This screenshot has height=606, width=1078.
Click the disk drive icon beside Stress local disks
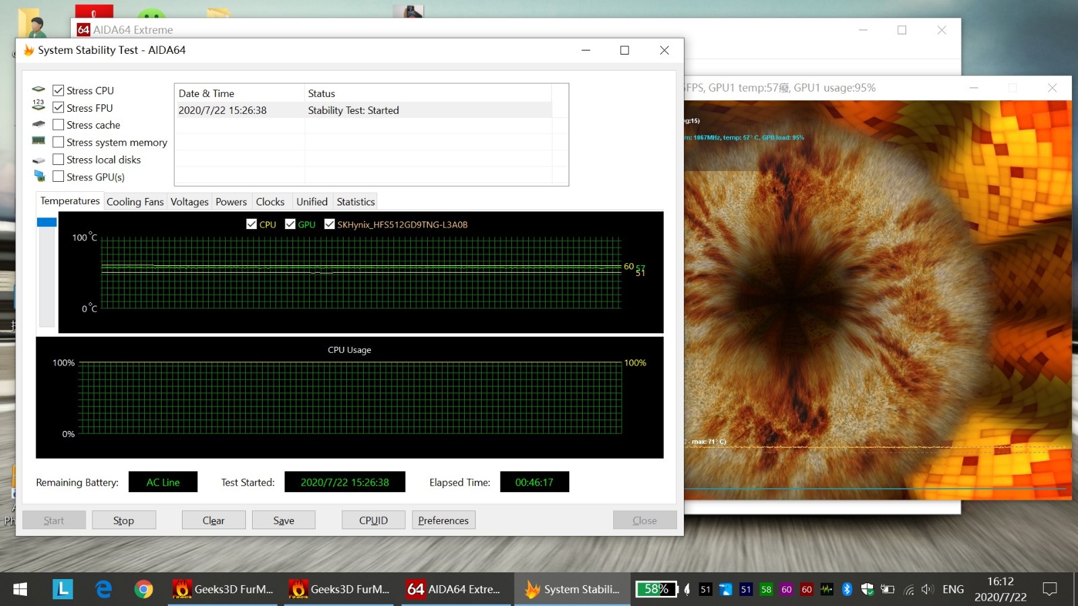(x=38, y=160)
